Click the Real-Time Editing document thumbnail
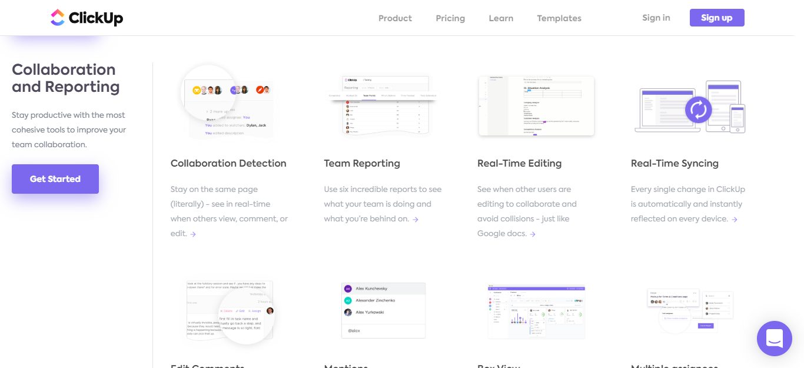The image size is (804, 368). (x=536, y=106)
